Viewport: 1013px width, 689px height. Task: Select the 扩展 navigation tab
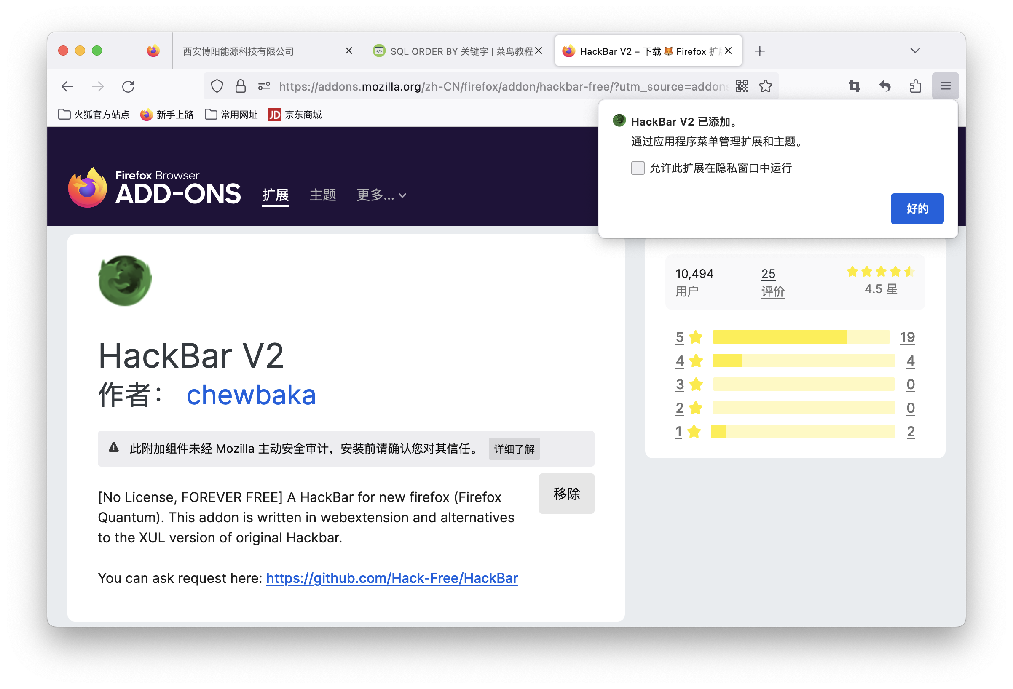(276, 195)
